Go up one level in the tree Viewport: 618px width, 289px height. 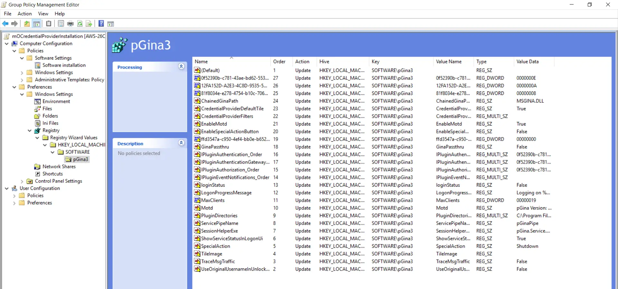[x=27, y=23]
